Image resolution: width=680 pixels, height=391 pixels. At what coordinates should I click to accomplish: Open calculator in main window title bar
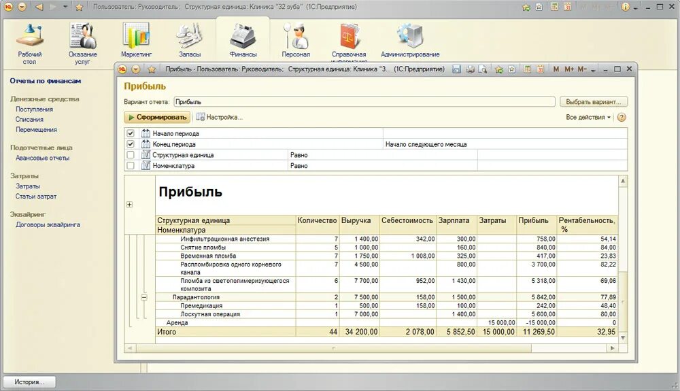pyautogui.click(x=554, y=7)
